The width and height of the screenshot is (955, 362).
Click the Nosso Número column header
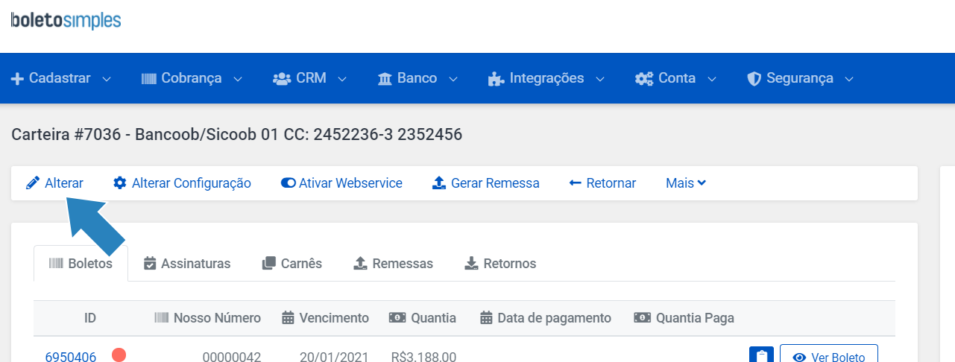pyautogui.click(x=208, y=318)
